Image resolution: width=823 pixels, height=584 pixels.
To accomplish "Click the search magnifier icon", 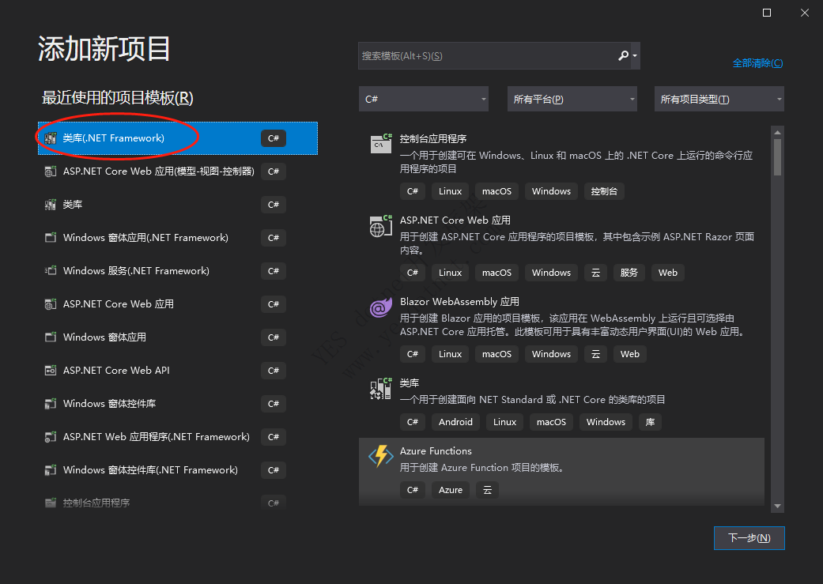I will 623,55.
